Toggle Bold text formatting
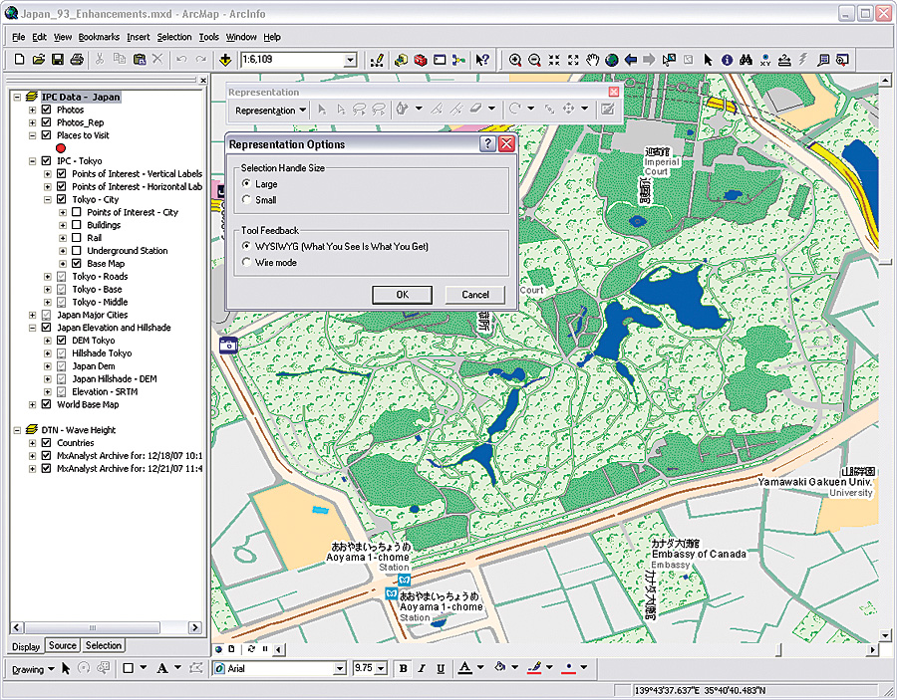The image size is (897, 700). coord(403,668)
